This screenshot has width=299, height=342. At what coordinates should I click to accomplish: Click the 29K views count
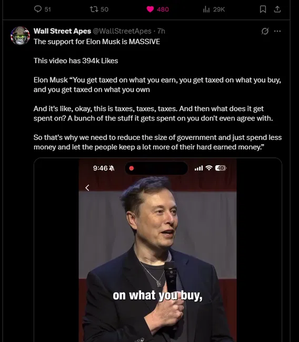tap(219, 9)
